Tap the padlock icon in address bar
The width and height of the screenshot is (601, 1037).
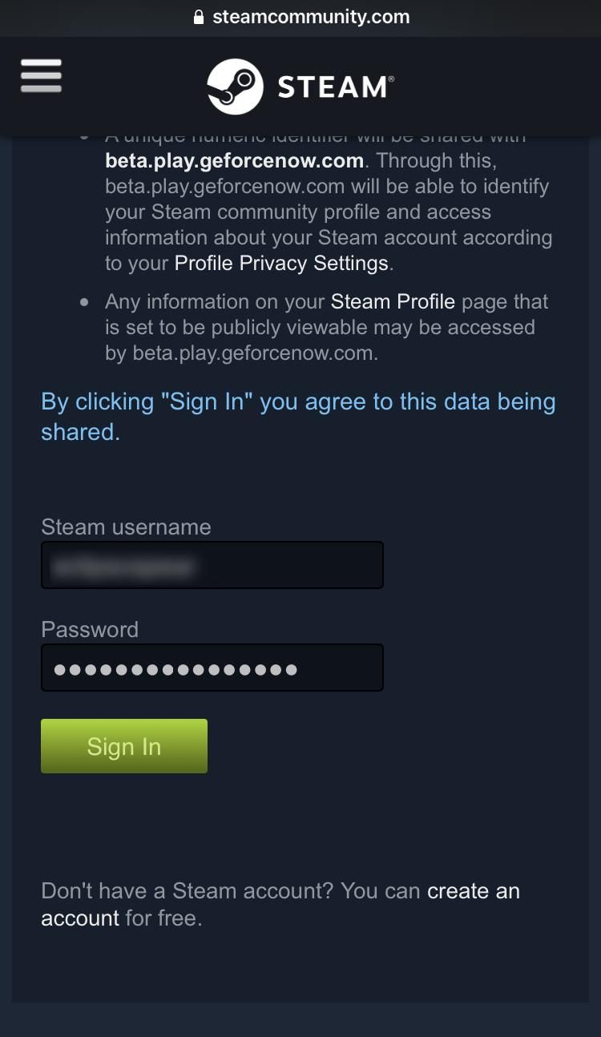point(200,17)
